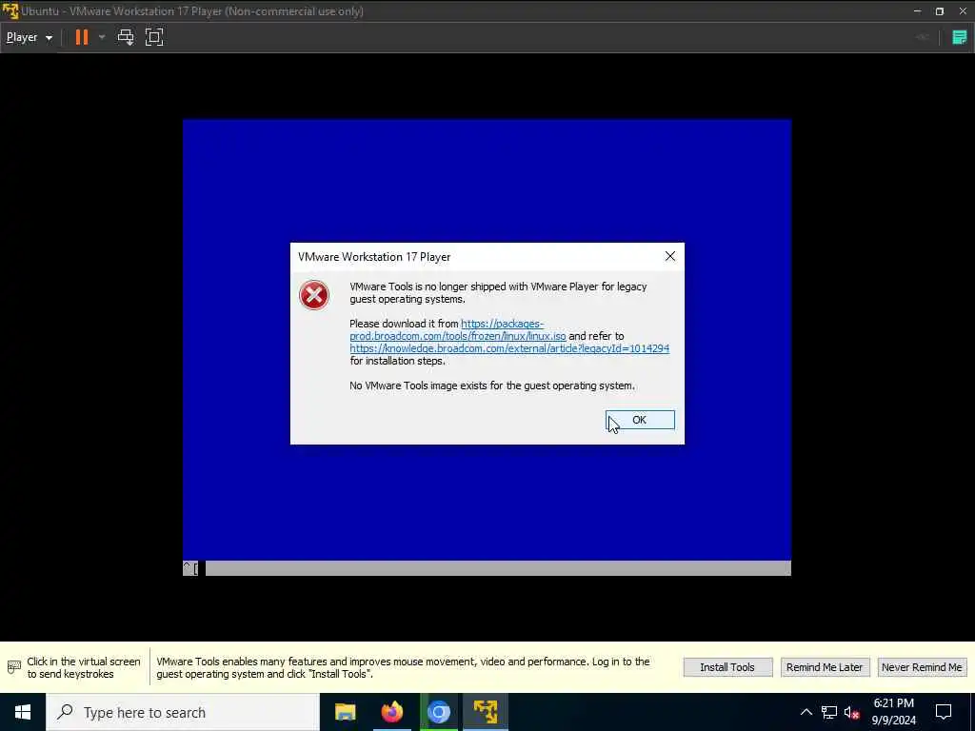The height and width of the screenshot is (731, 975).
Task: Click the 'VMware Tools enables many features' text
Action: click(403, 667)
